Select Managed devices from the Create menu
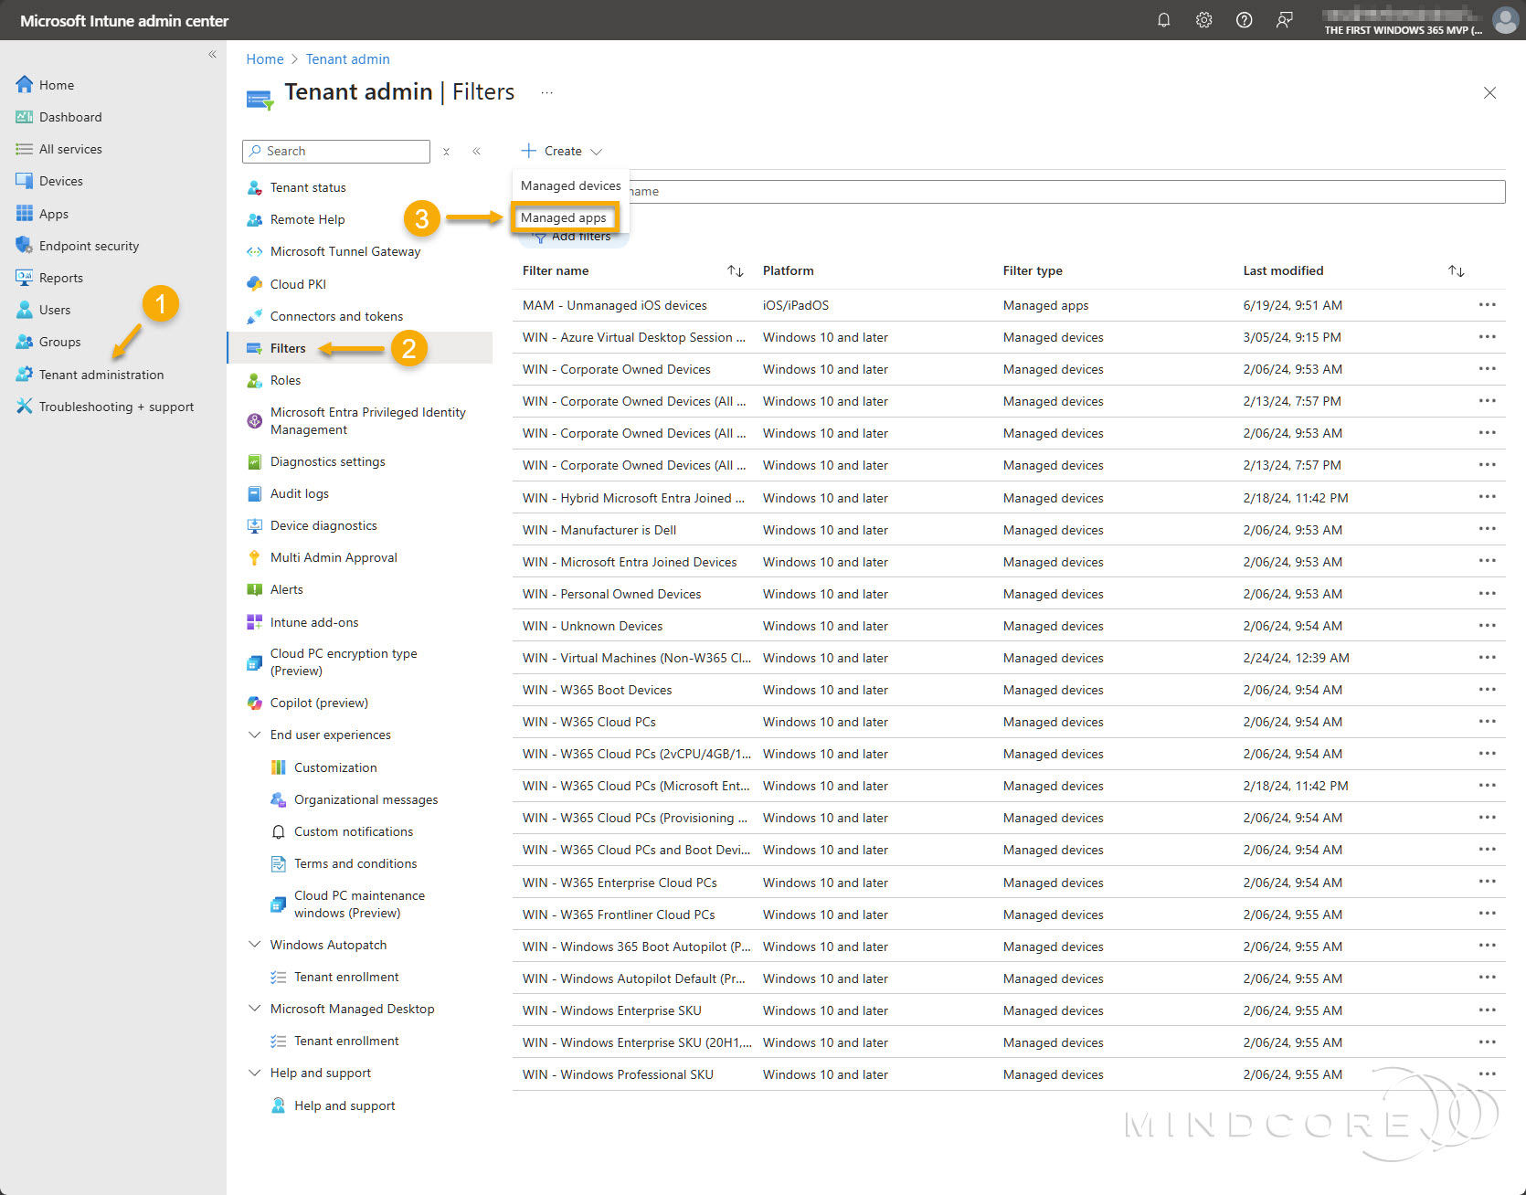Screen dimensions: 1526x1195 569,185
